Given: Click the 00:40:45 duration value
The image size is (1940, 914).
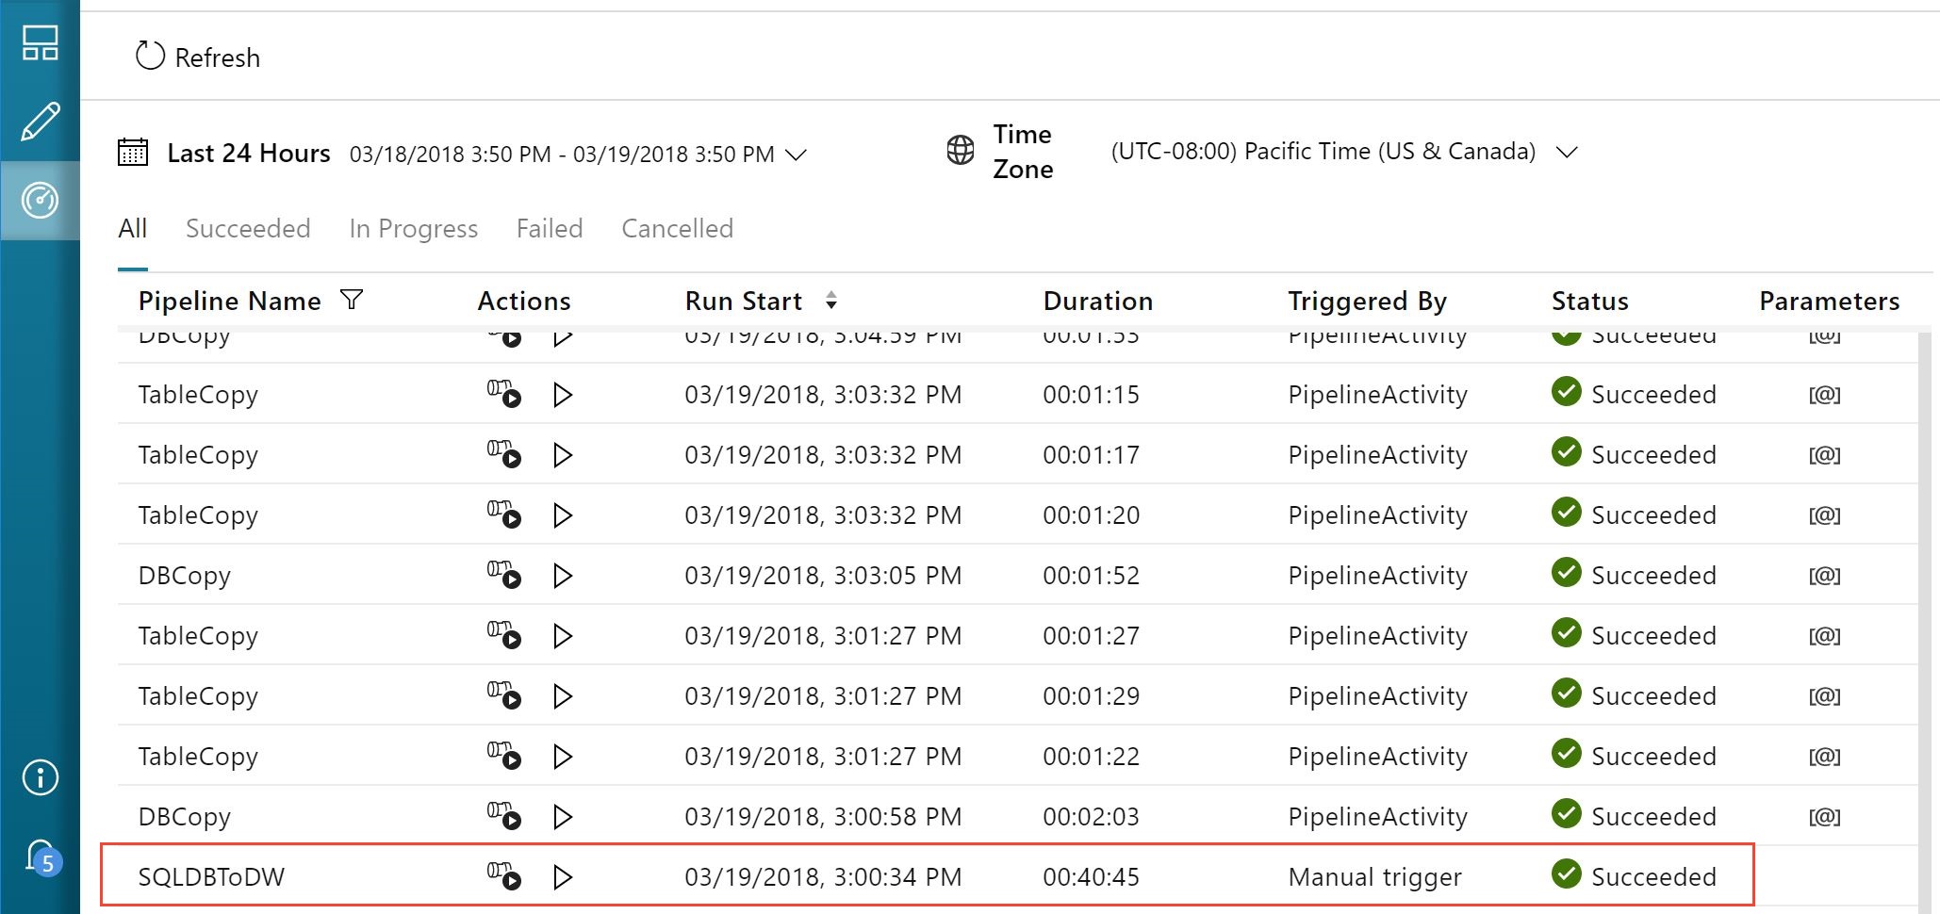Looking at the screenshot, I should (1091, 877).
